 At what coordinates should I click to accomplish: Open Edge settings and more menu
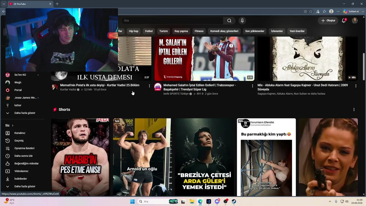(x=338, y=11)
